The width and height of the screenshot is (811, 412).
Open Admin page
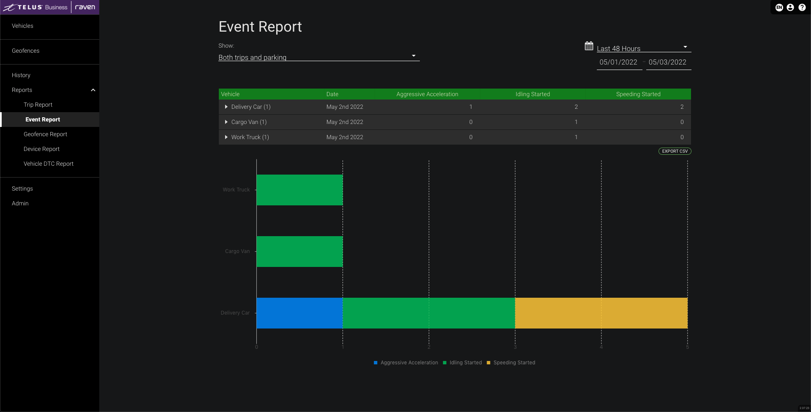(x=20, y=203)
